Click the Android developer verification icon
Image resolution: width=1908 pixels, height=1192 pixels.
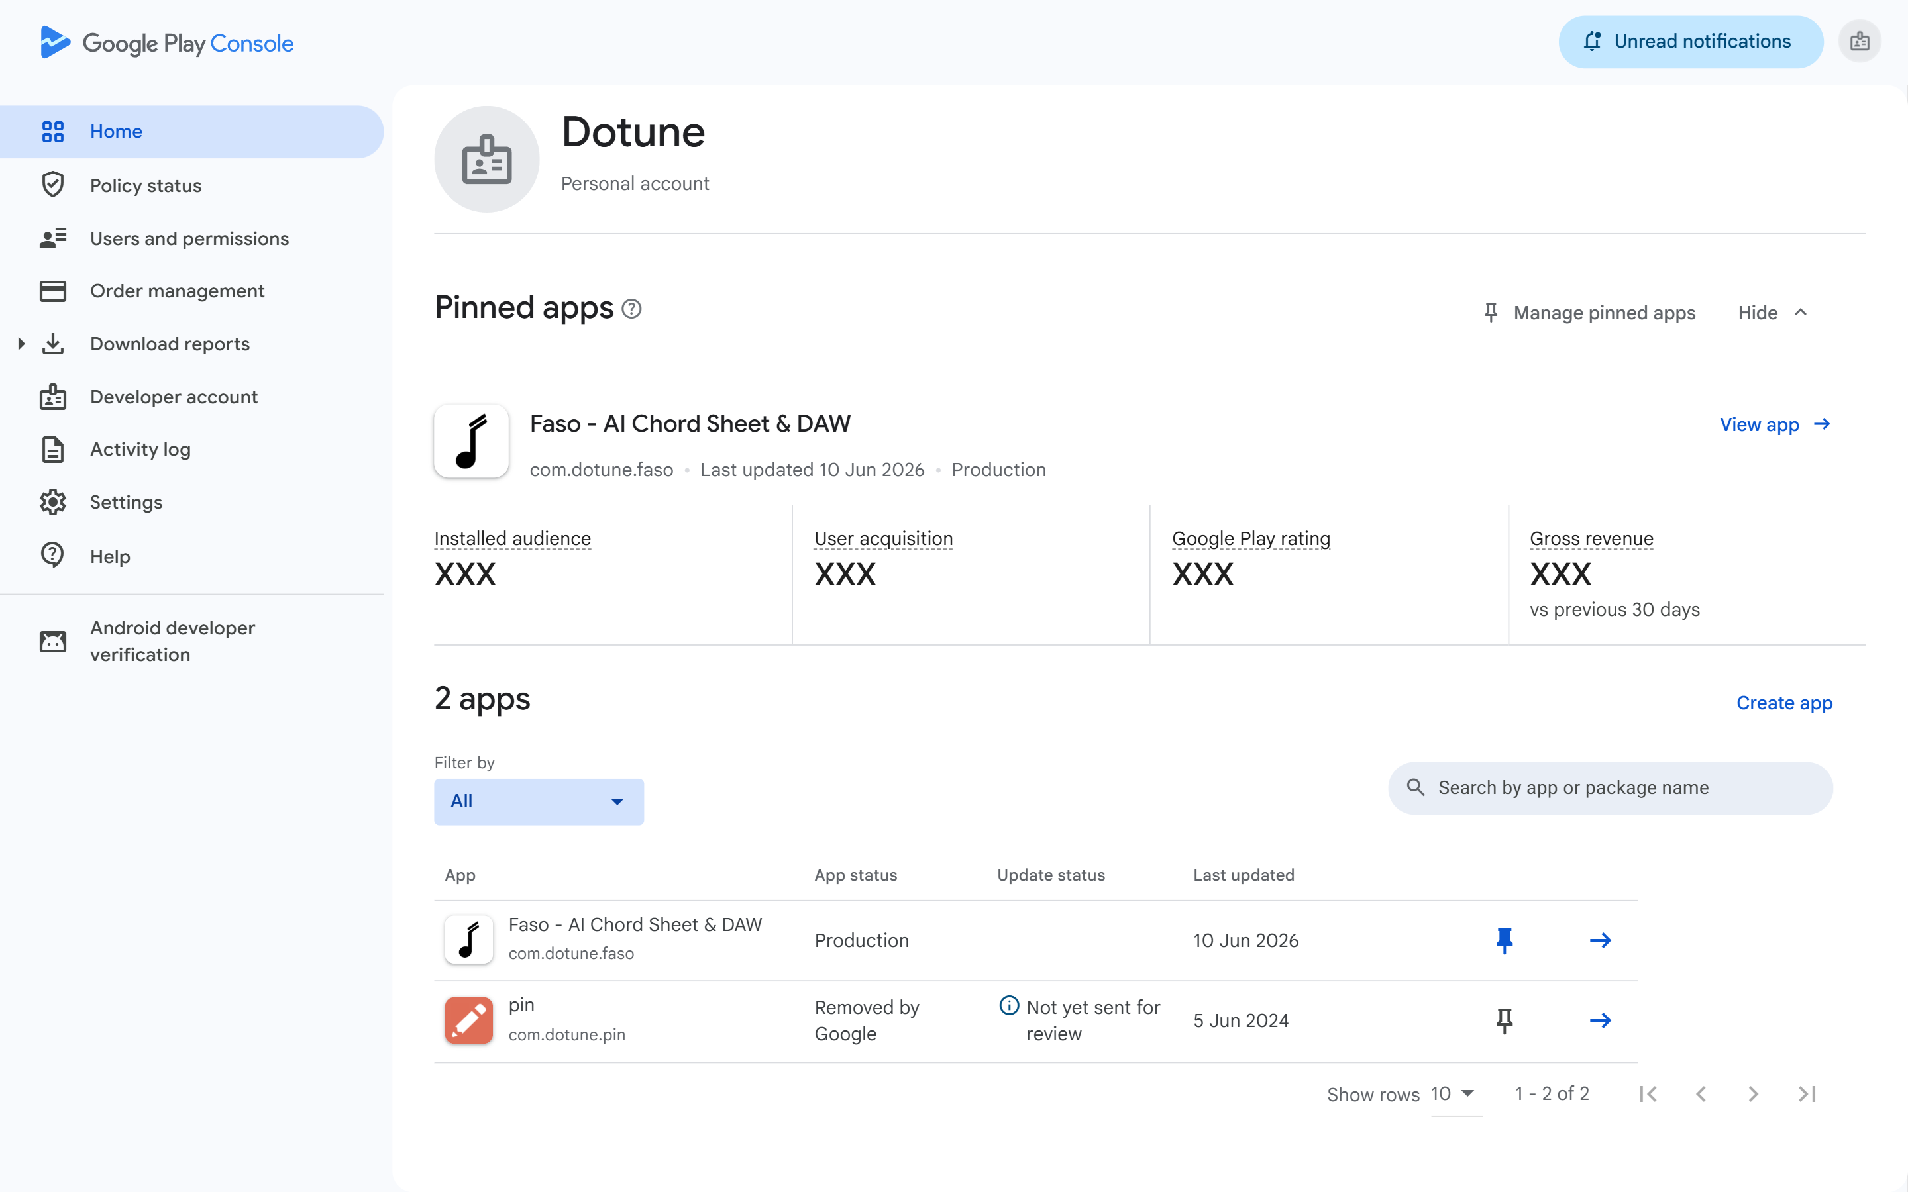pyautogui.click(x=53, y=641)
